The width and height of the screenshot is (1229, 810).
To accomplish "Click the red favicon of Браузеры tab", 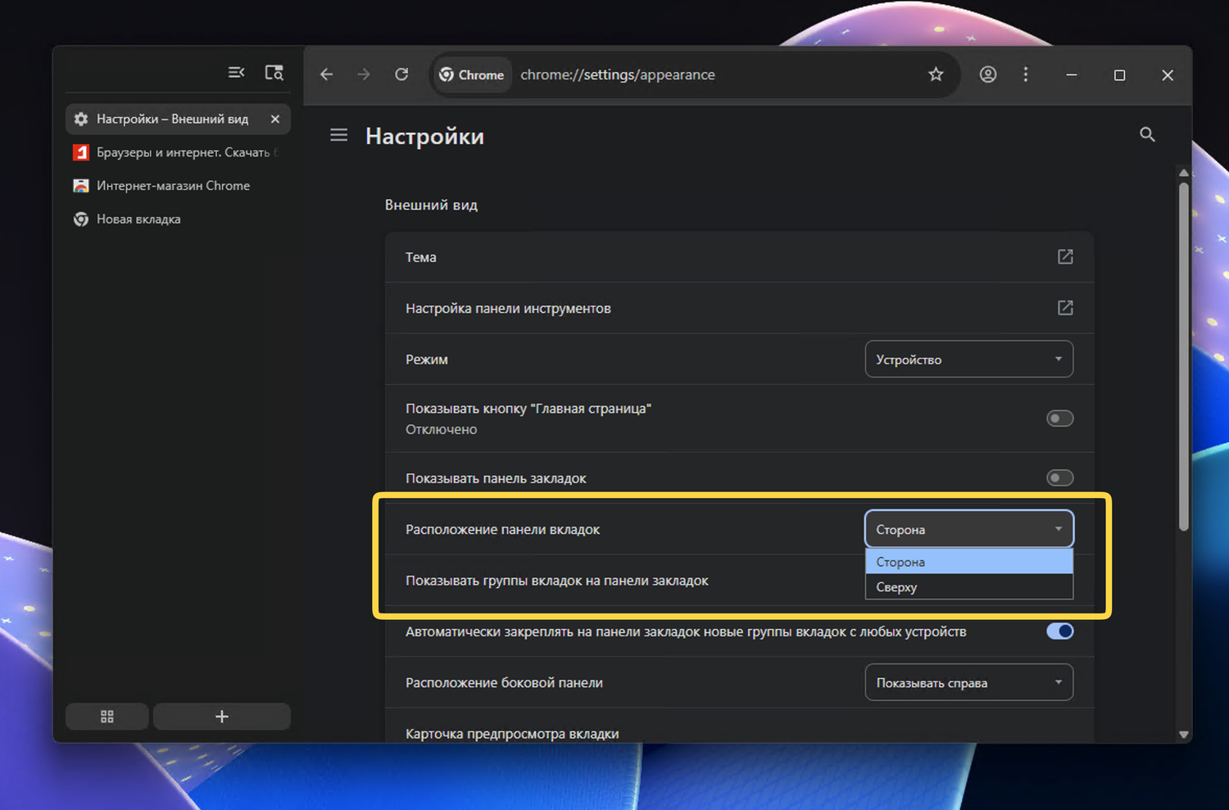I will (81, 152).
